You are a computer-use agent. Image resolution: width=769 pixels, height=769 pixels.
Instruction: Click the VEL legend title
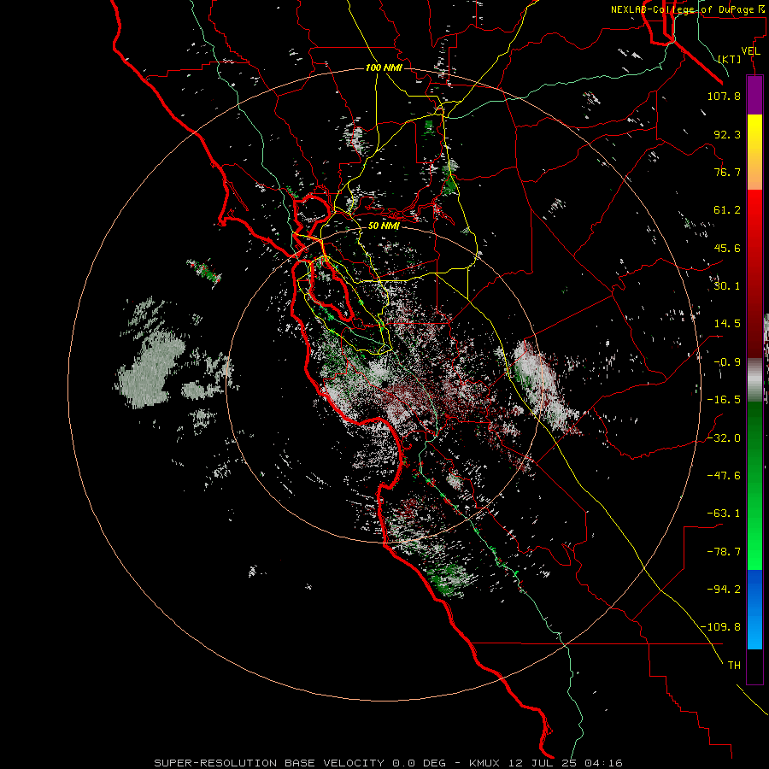pyautogui.click(x=750, y=51)
